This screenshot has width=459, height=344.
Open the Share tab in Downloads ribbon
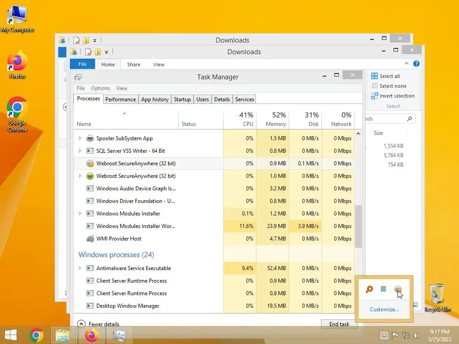[x=134, y=64]
